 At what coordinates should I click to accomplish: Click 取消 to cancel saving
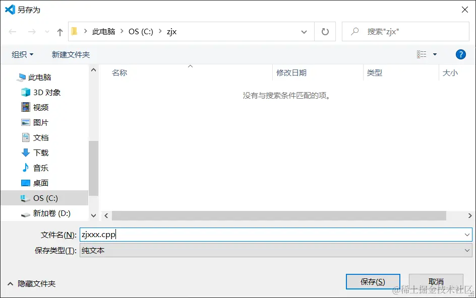click(436, 281)
